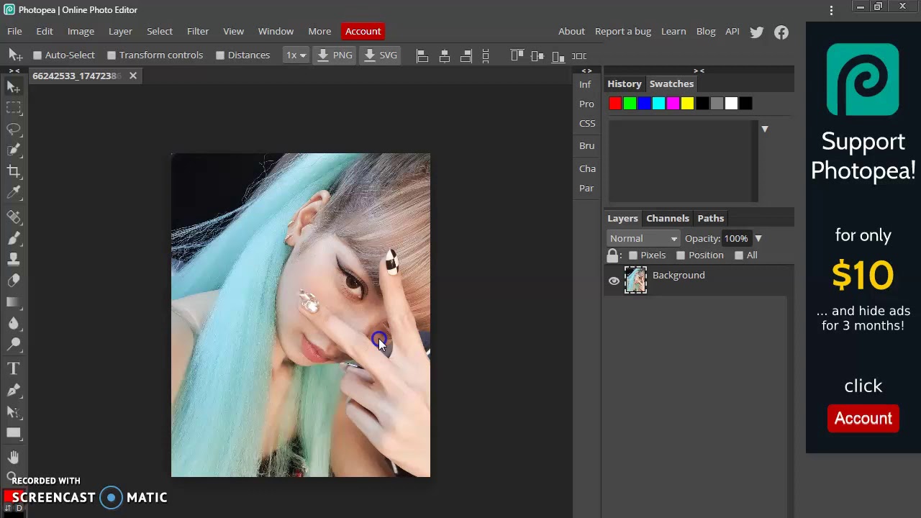921x518 pixels.
Task: Switch to the History tab
Action: pos(625,84)
